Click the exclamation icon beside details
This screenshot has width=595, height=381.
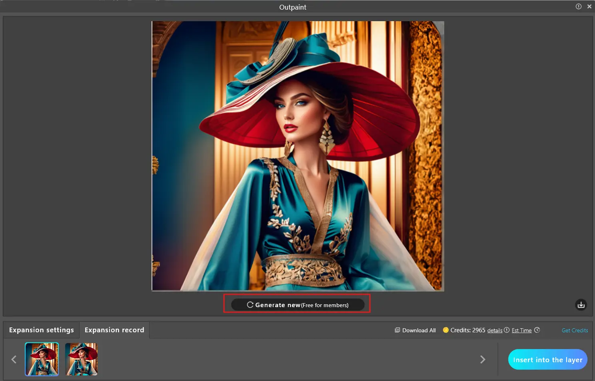(507, 330)
